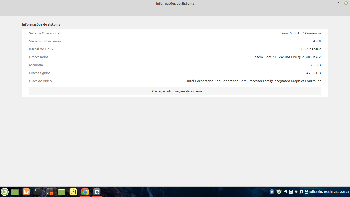Maximize the Informações do Sistema window

point(338,3)
